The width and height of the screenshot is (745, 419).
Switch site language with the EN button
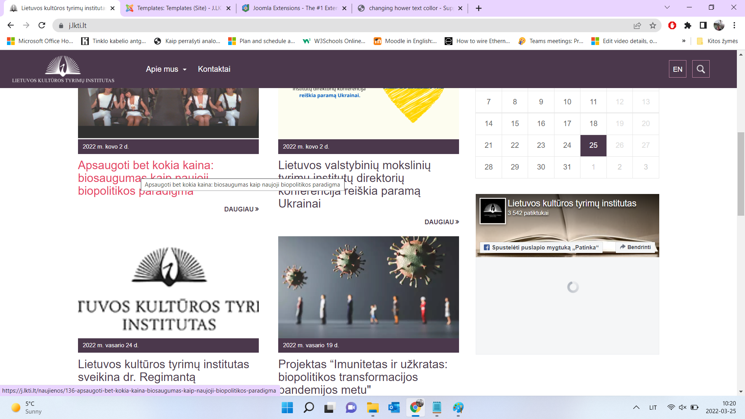pos(677,69)
